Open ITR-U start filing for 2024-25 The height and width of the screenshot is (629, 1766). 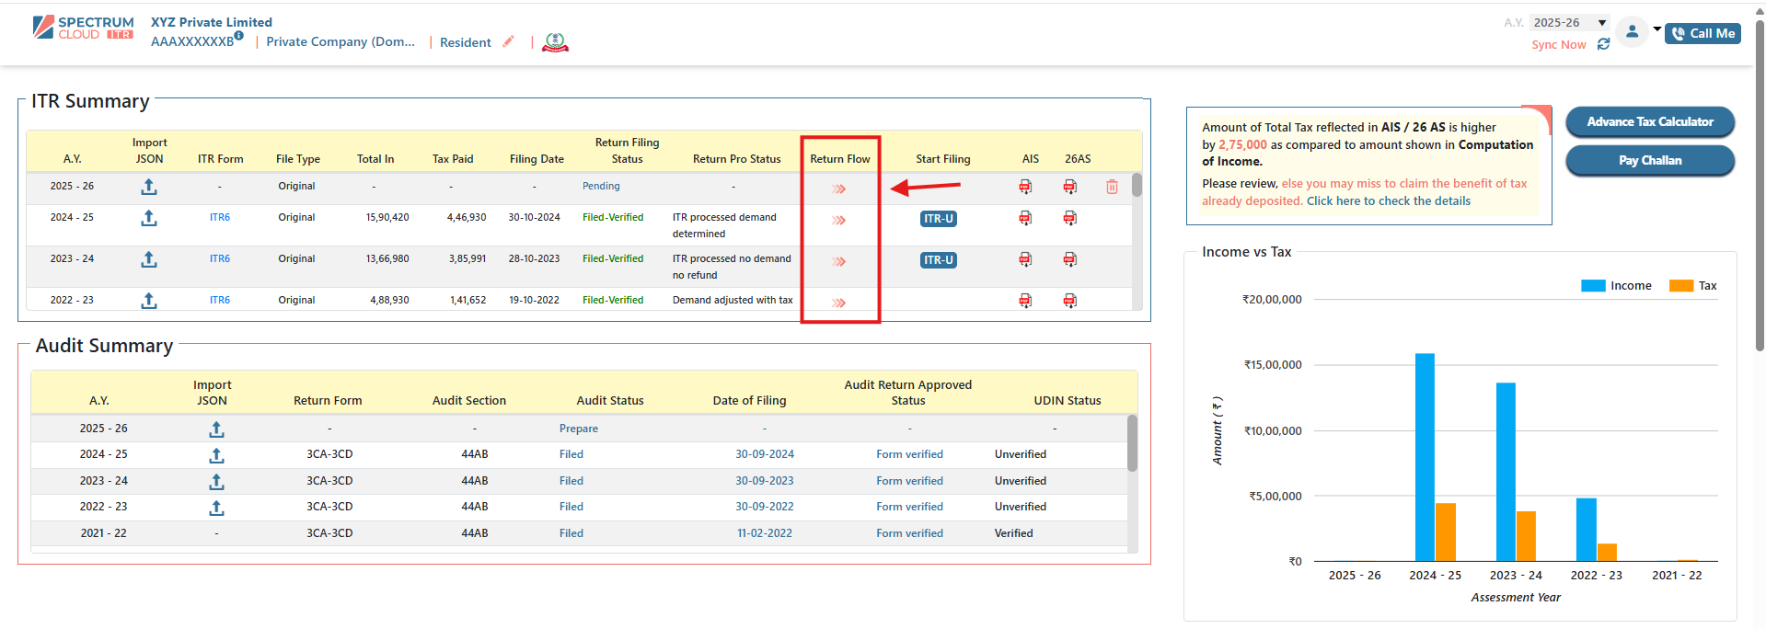[938, 219]
